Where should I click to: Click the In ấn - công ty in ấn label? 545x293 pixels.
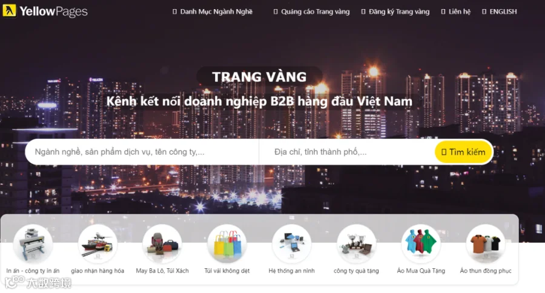tap(33, 271)
